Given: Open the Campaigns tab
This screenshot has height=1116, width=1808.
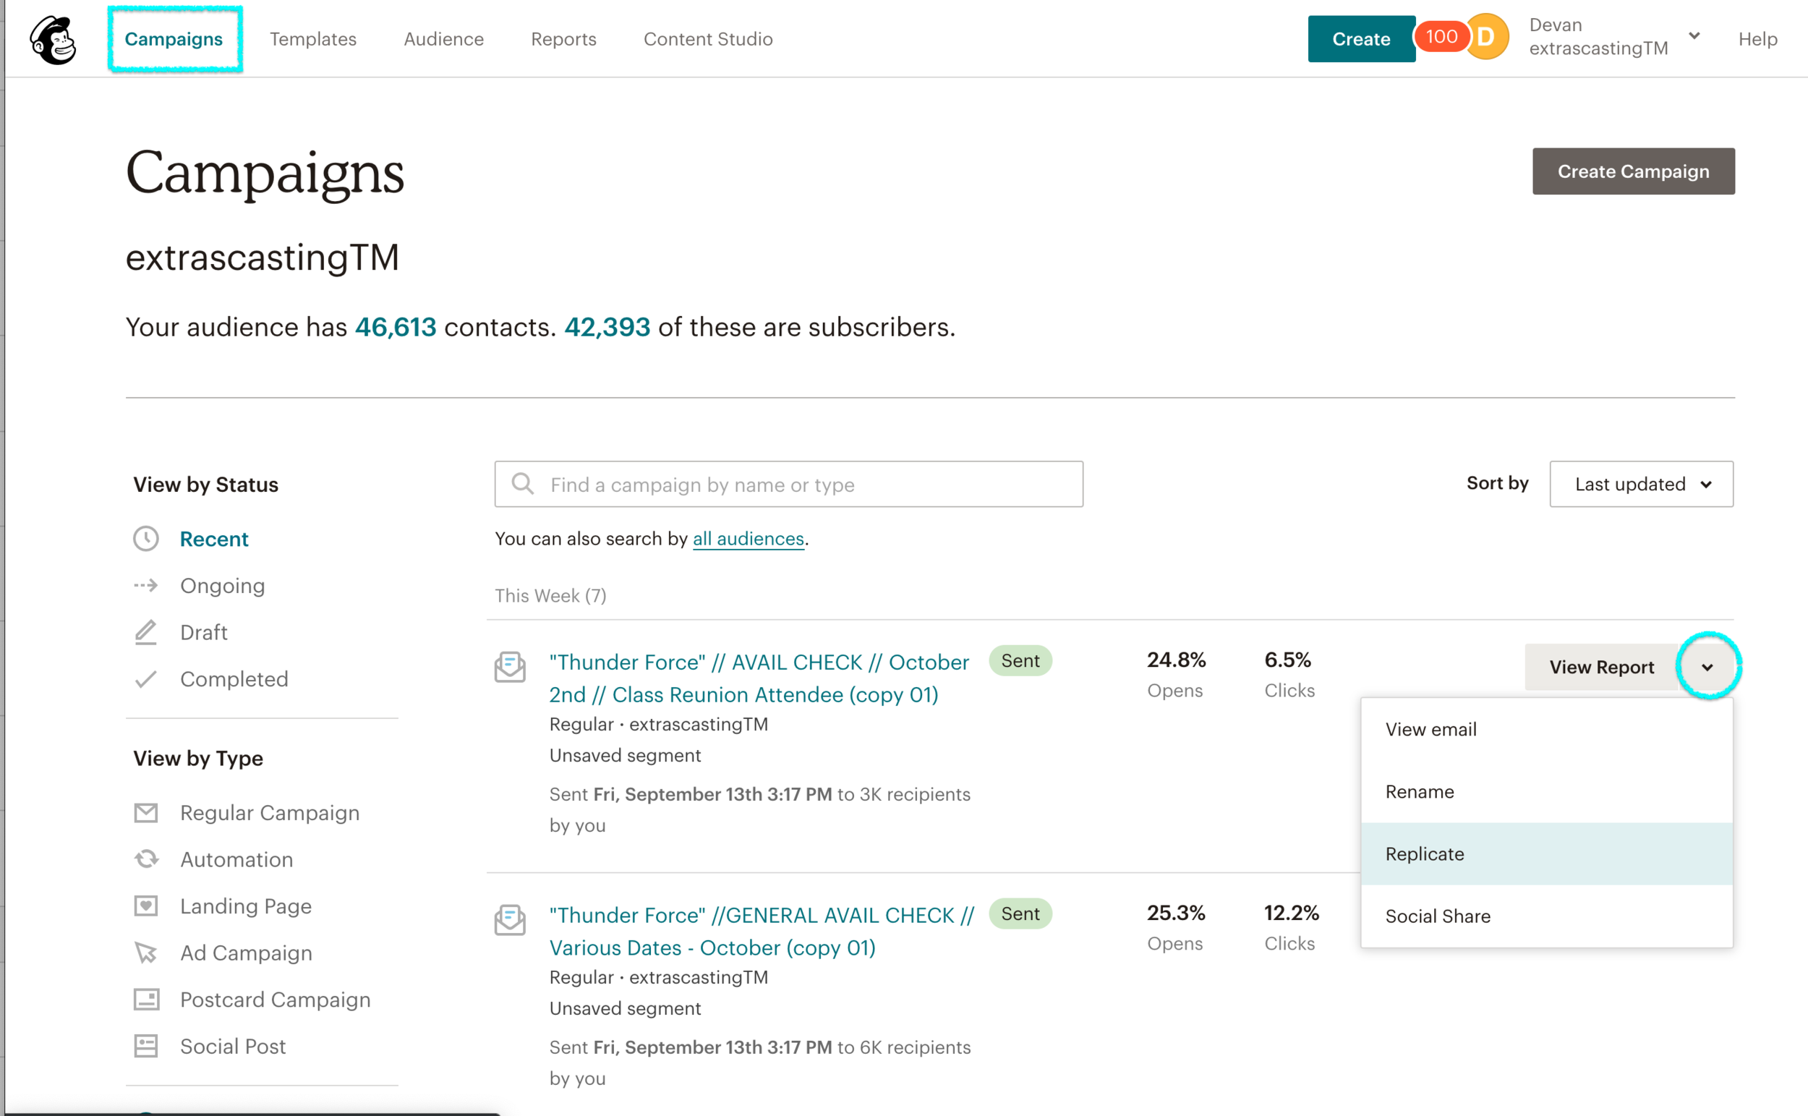Looking at the screenshot, I should coord(174,39).
